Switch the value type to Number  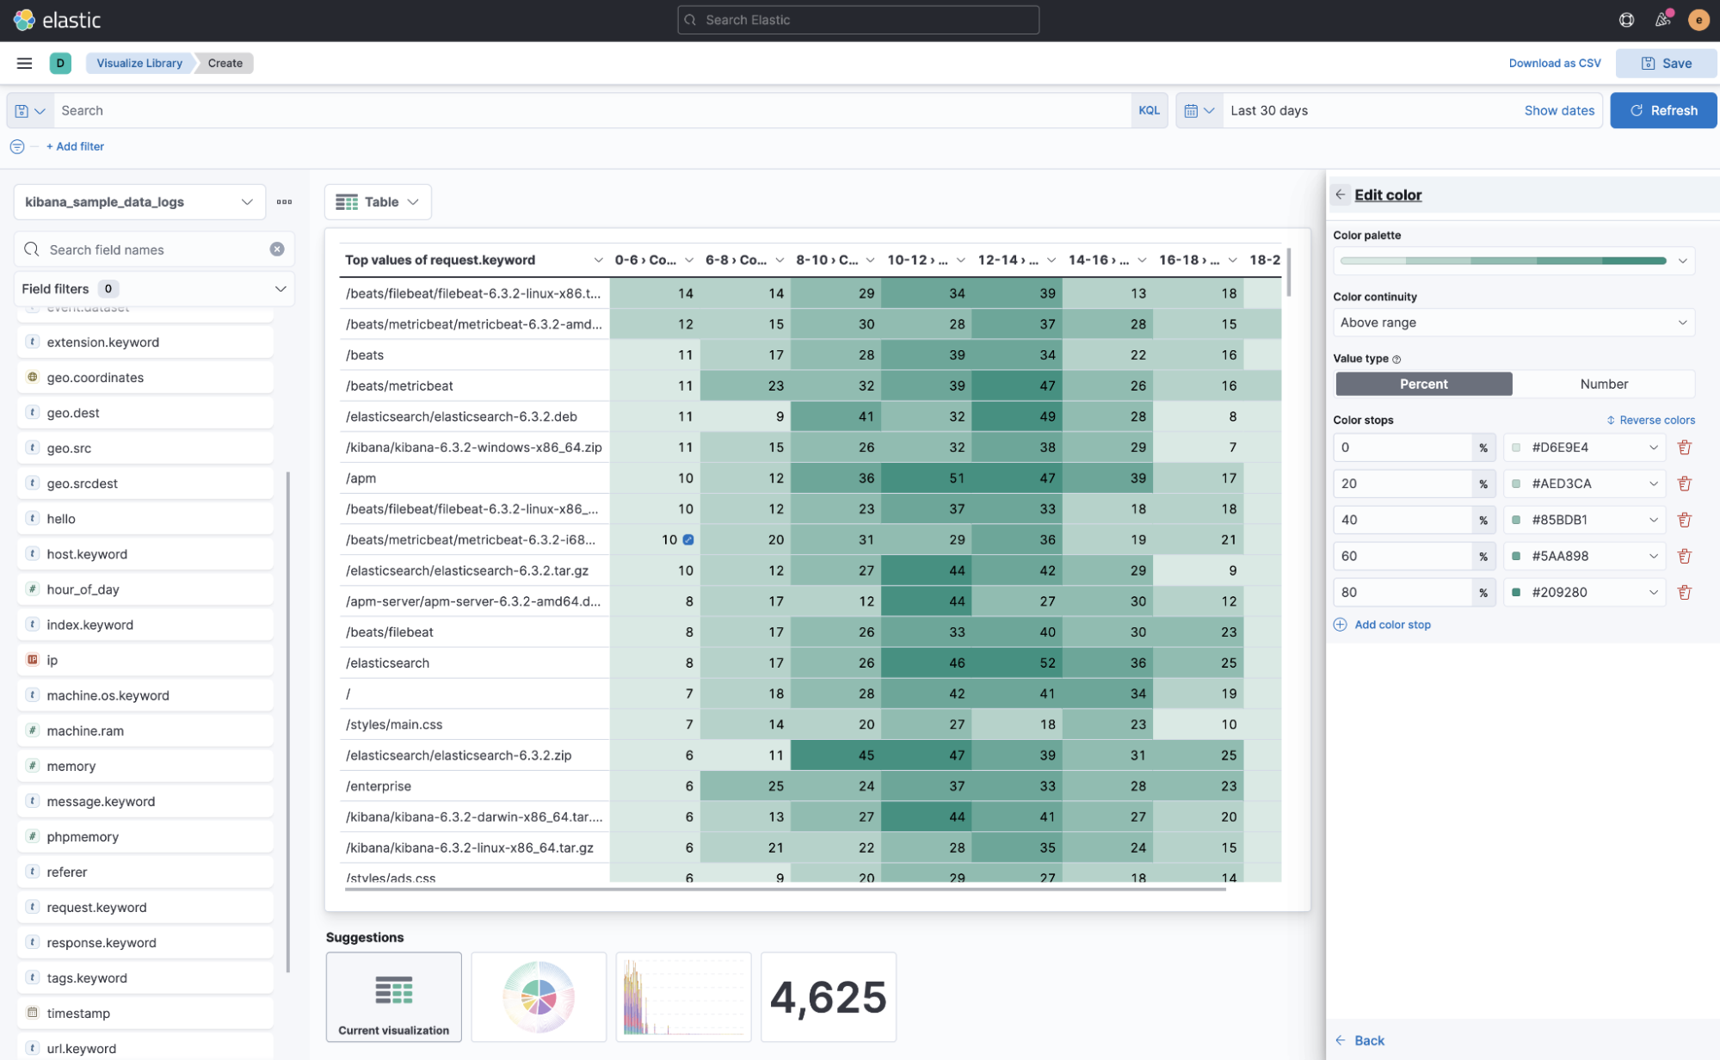coord(1603,384)
